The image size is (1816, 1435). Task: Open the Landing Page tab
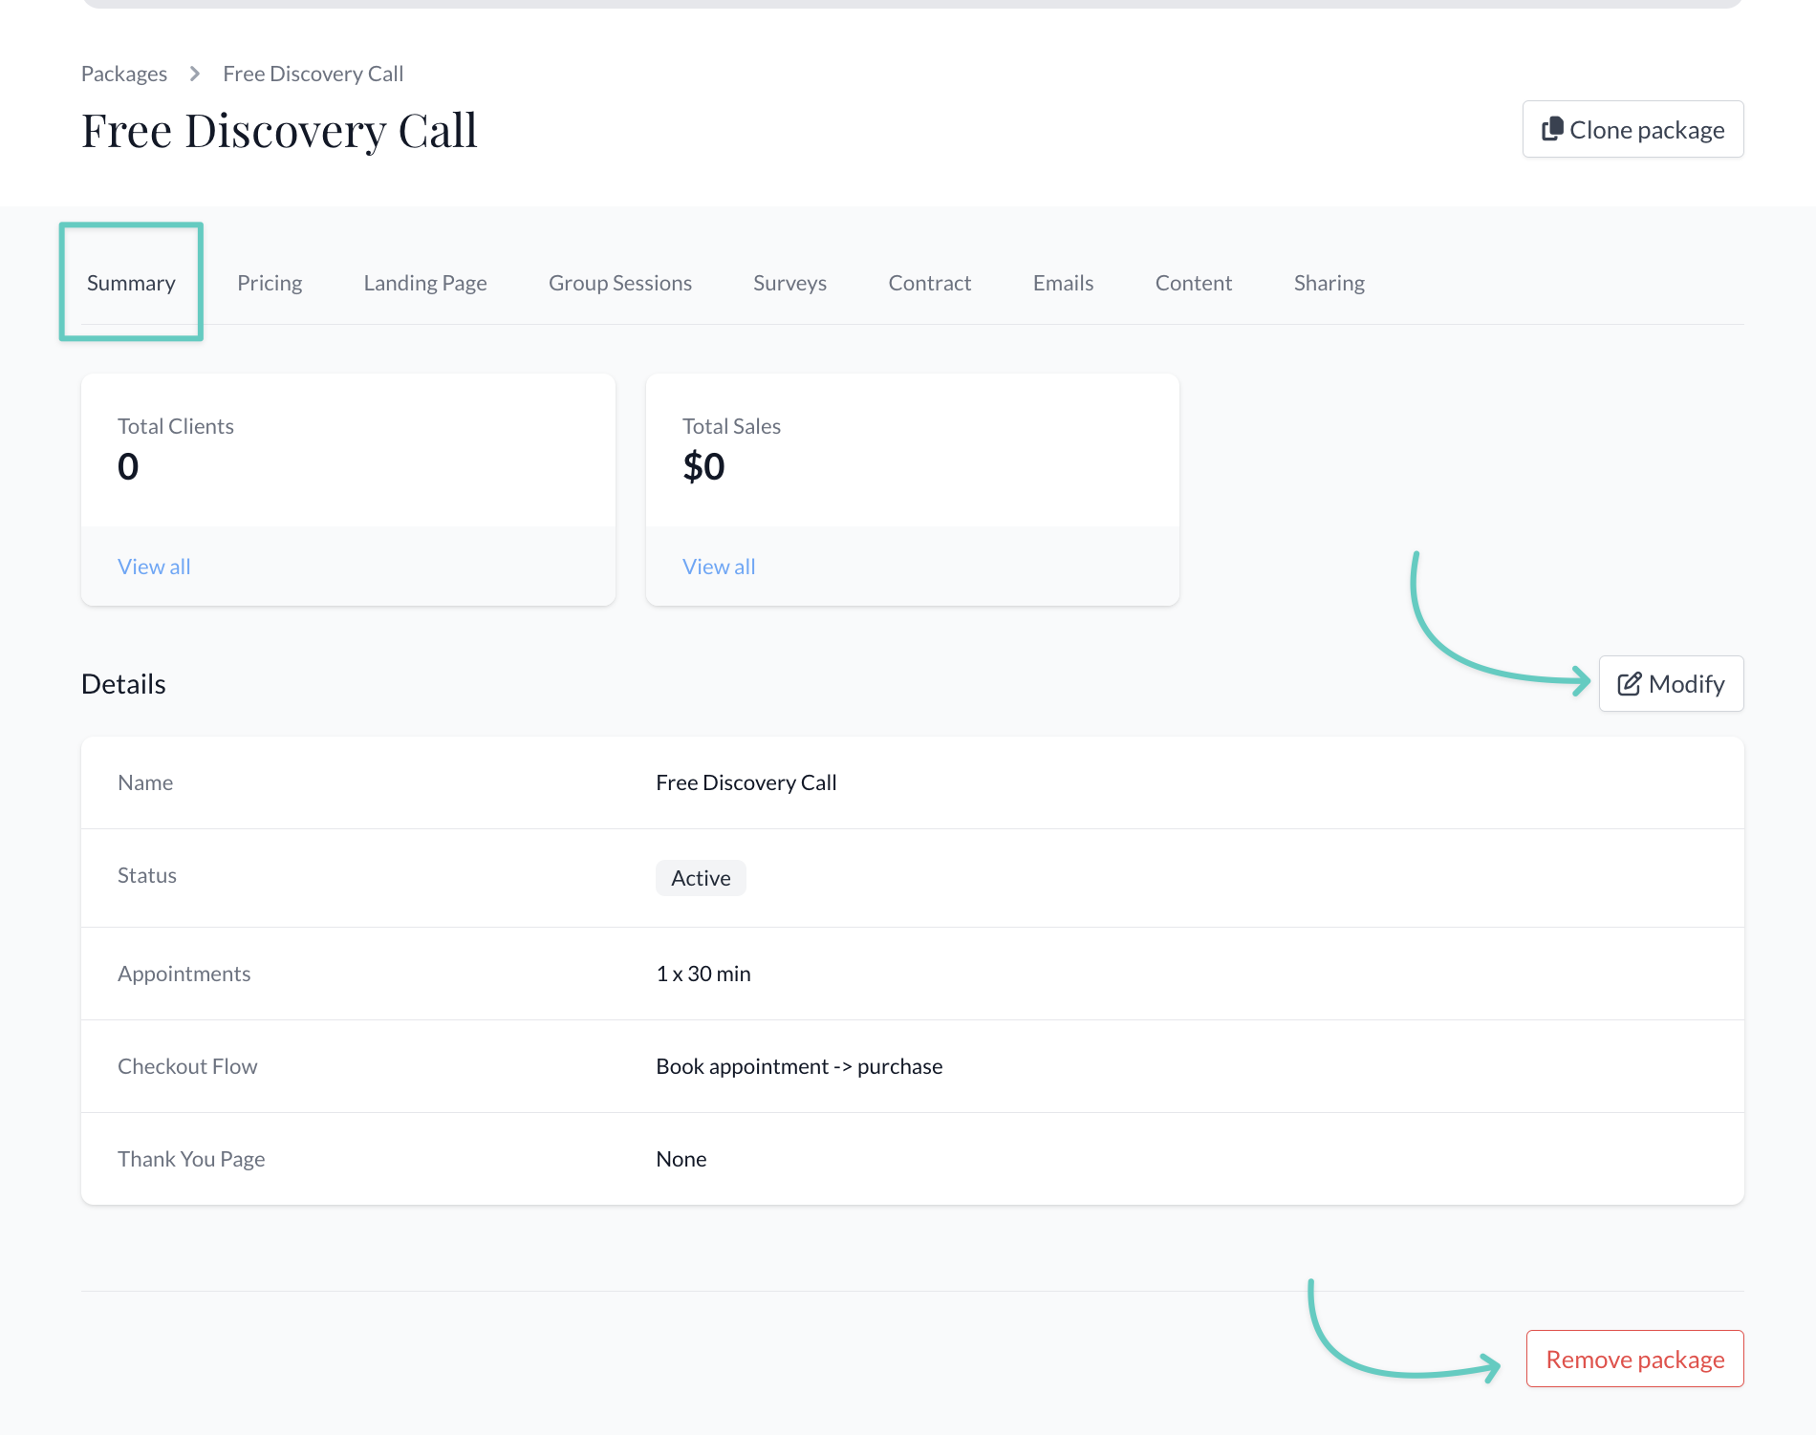point(425,283)
